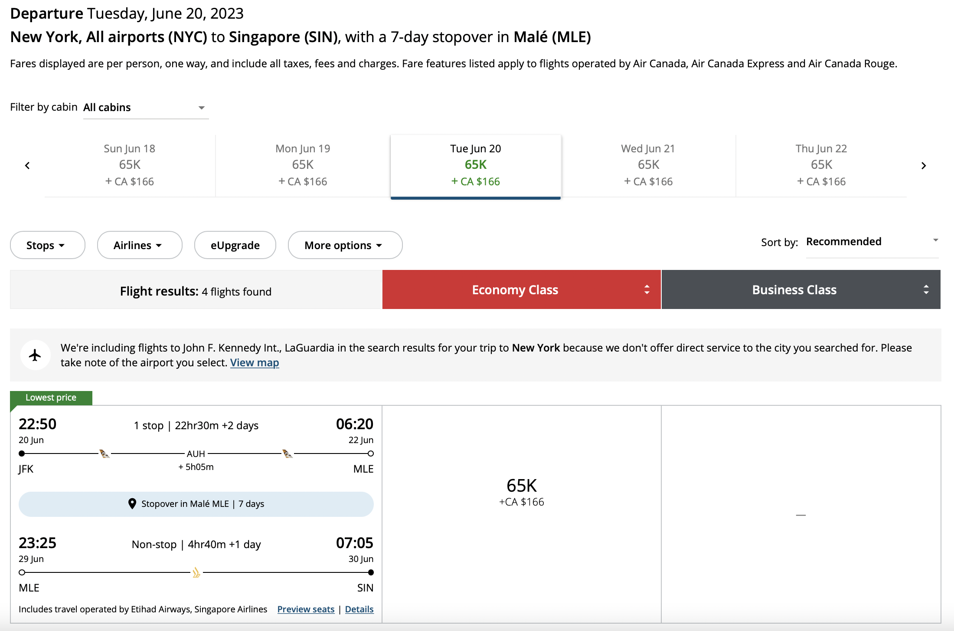Click the 23:25 MLE departure time

(38, 543)
